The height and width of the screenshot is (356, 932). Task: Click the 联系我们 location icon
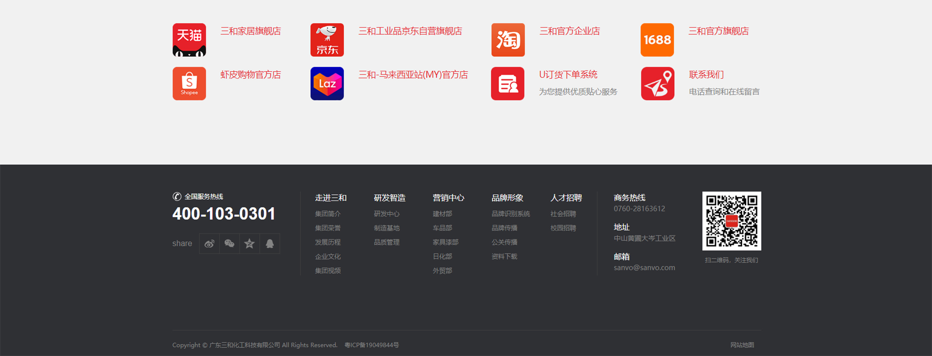657,84
